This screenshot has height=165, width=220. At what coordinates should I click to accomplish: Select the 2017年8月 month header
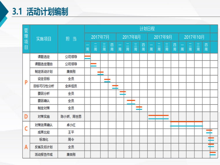[x=131, y=37]
